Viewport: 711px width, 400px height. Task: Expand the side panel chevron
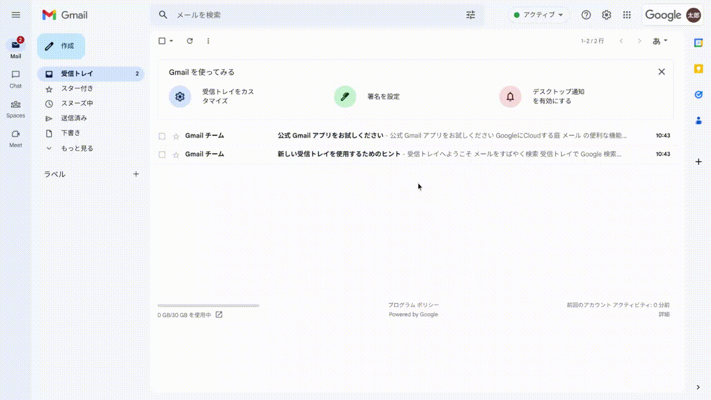point(698,387)
